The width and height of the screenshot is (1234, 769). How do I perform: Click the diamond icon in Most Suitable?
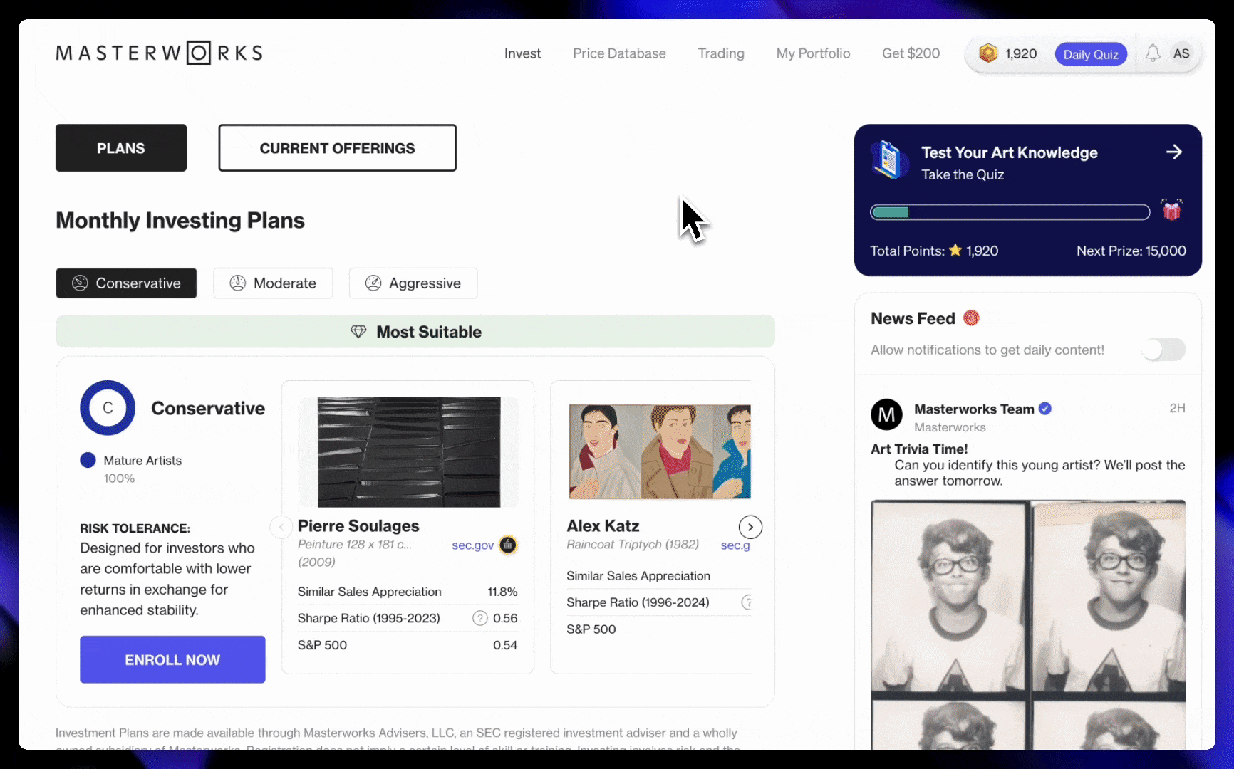coord(358,332)
